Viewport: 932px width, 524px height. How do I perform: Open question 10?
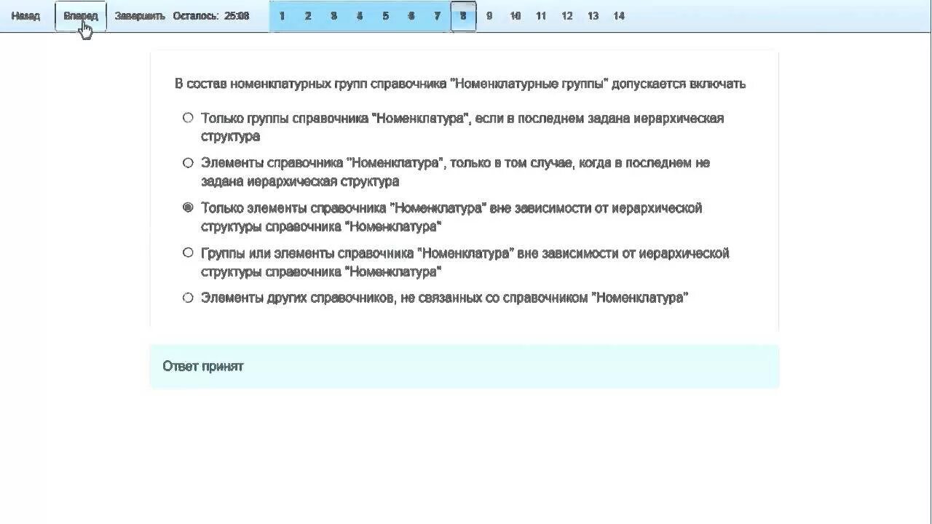pyautogui.click(x=516, y=16)
